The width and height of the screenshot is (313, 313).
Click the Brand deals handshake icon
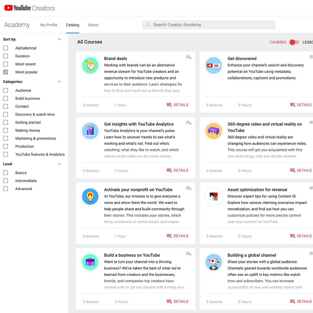pyautogui.click(x=90, y=65)
